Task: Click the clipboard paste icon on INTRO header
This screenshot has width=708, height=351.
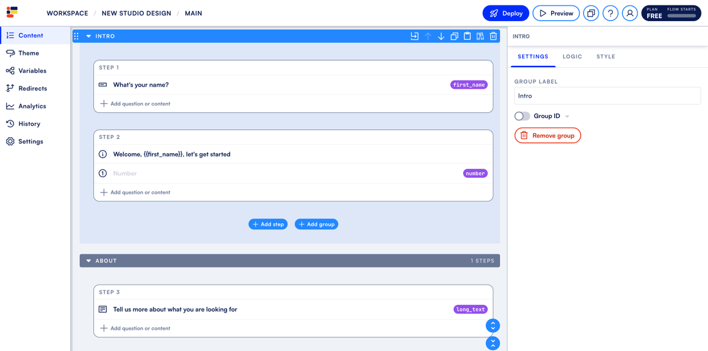Action: (467, 37)
